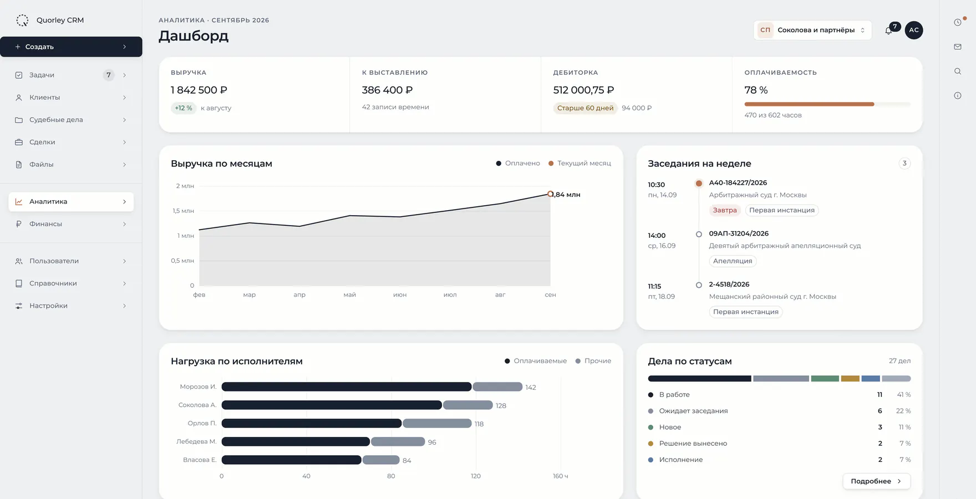Click the Морозов И. workload bar
Viewport: 976px width, 499px height.
point(372,387)
